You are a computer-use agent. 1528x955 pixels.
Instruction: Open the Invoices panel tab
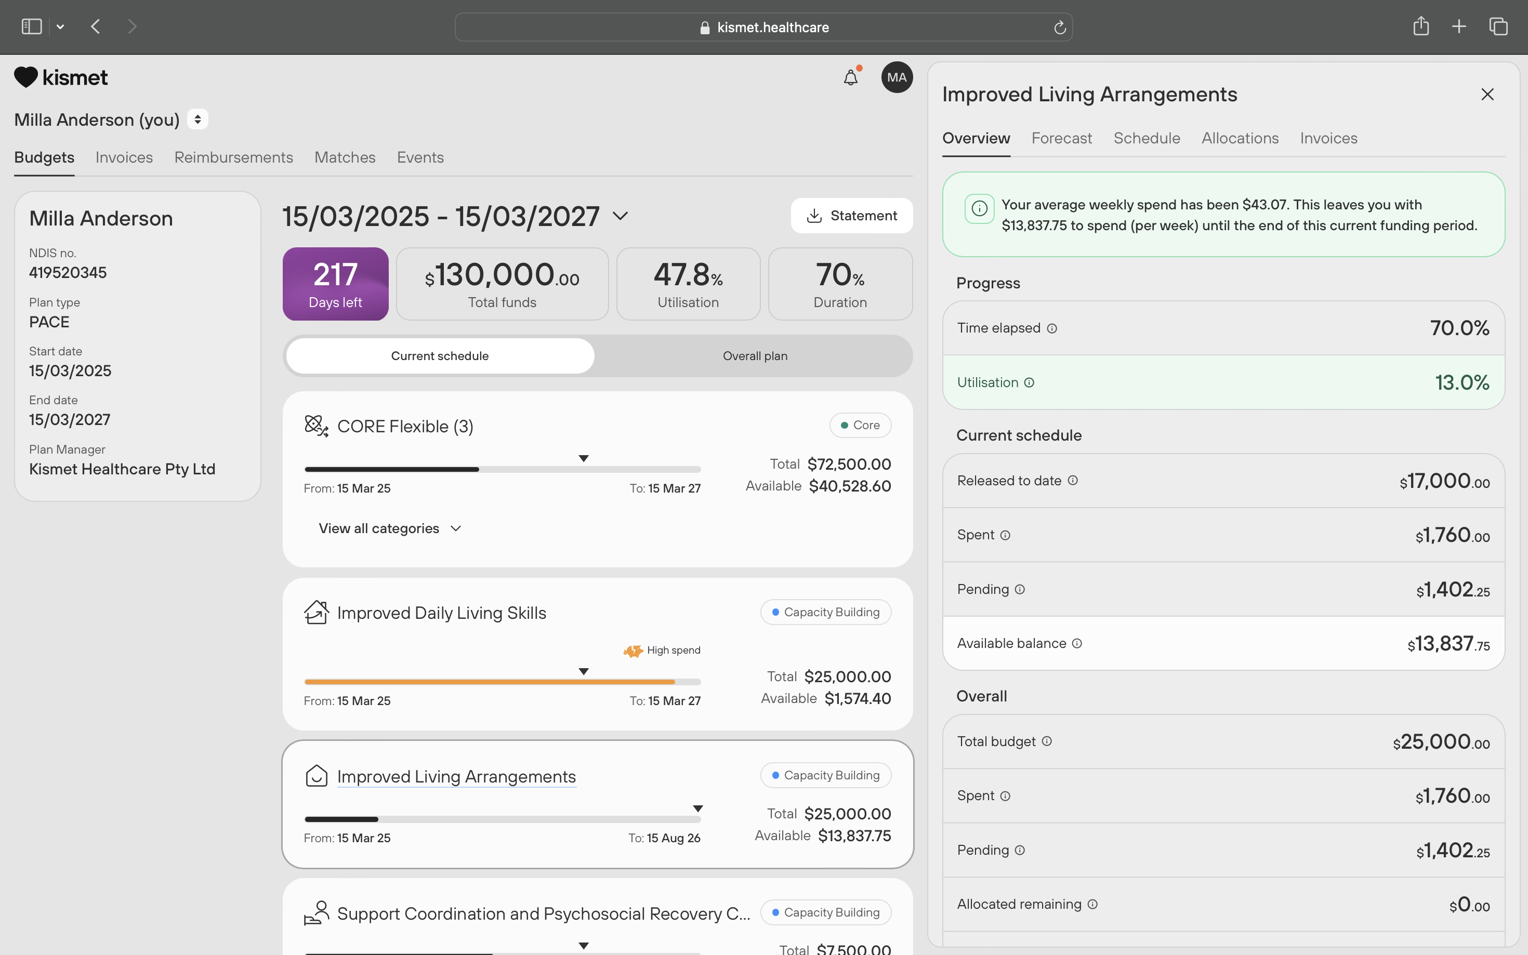click(1328, 138)
